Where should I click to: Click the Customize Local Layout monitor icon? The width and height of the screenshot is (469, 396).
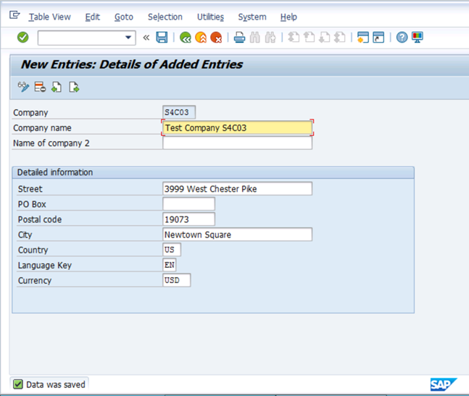click(418, 38)
